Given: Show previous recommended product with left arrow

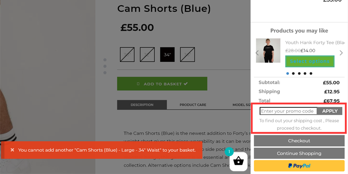Looking at the screenshot, I should pos(257,53).
